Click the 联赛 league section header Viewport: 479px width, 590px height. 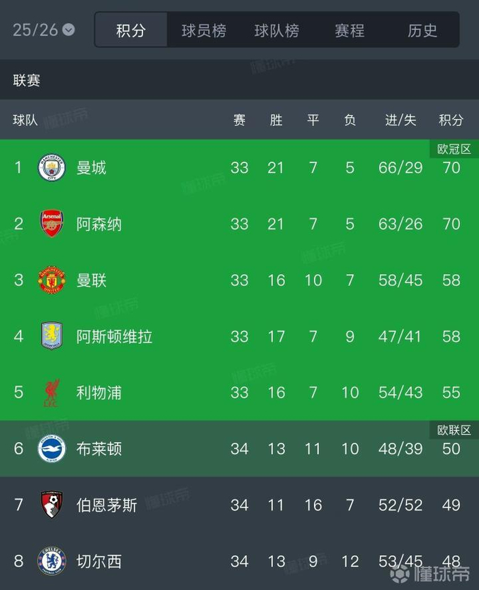pyautogui.click(x=27, y=80)
